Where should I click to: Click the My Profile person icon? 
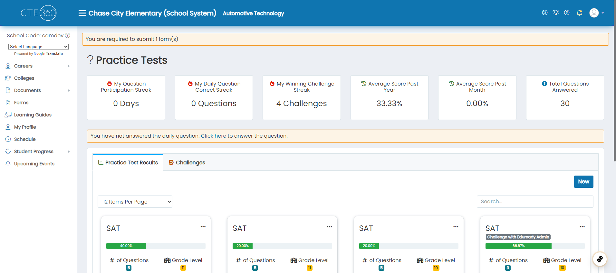(8, 127)
